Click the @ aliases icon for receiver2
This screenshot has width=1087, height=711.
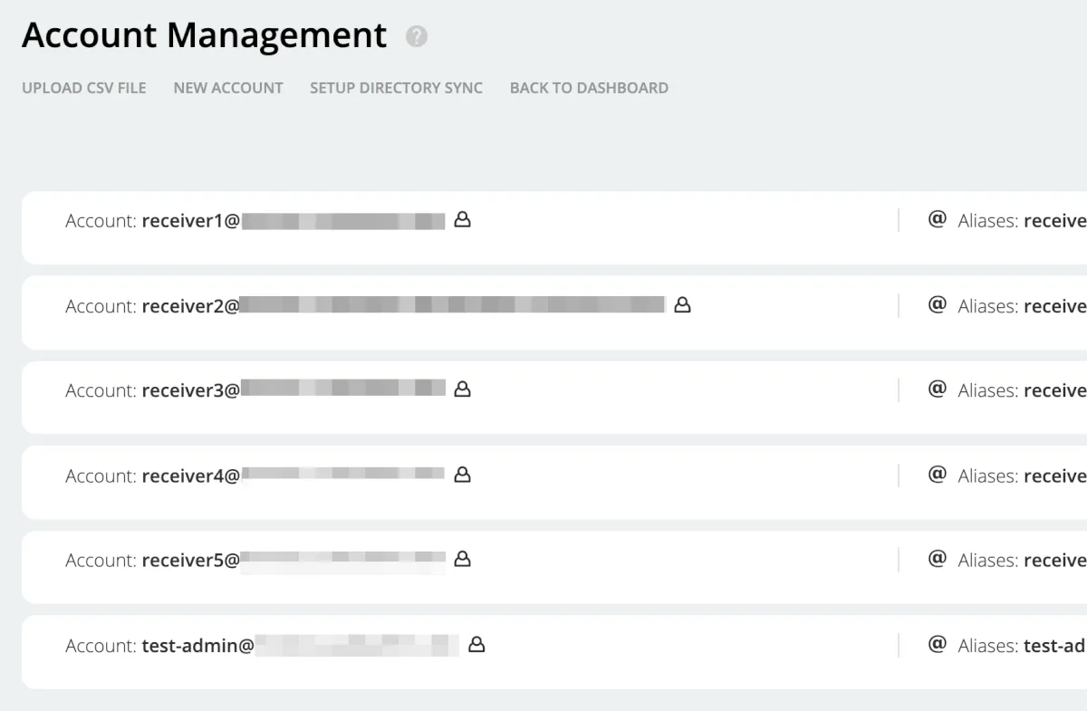(938, 305)
